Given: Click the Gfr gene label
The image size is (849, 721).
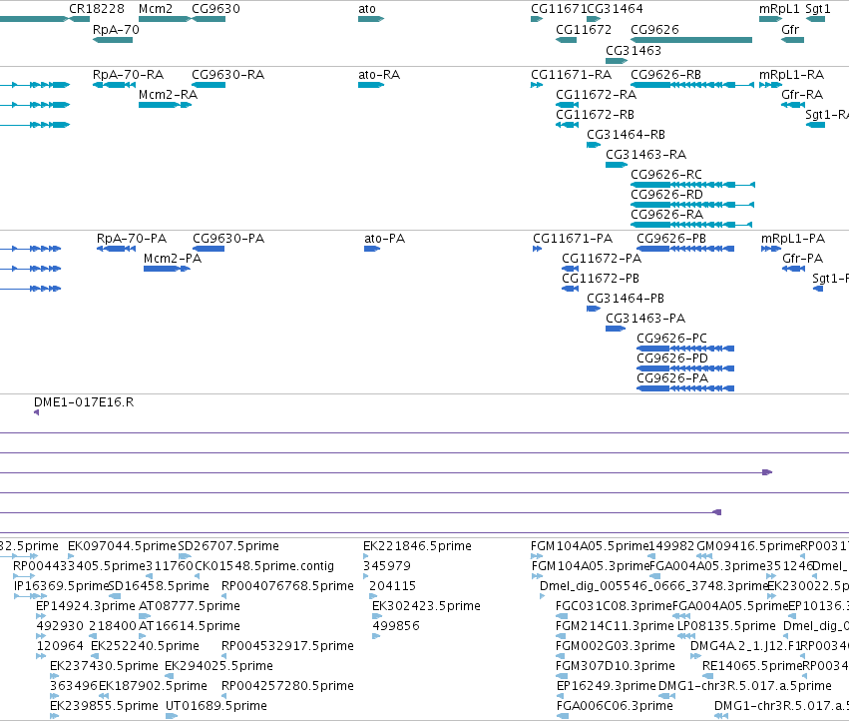Looking at the screenshot, I should coord(790,29).
